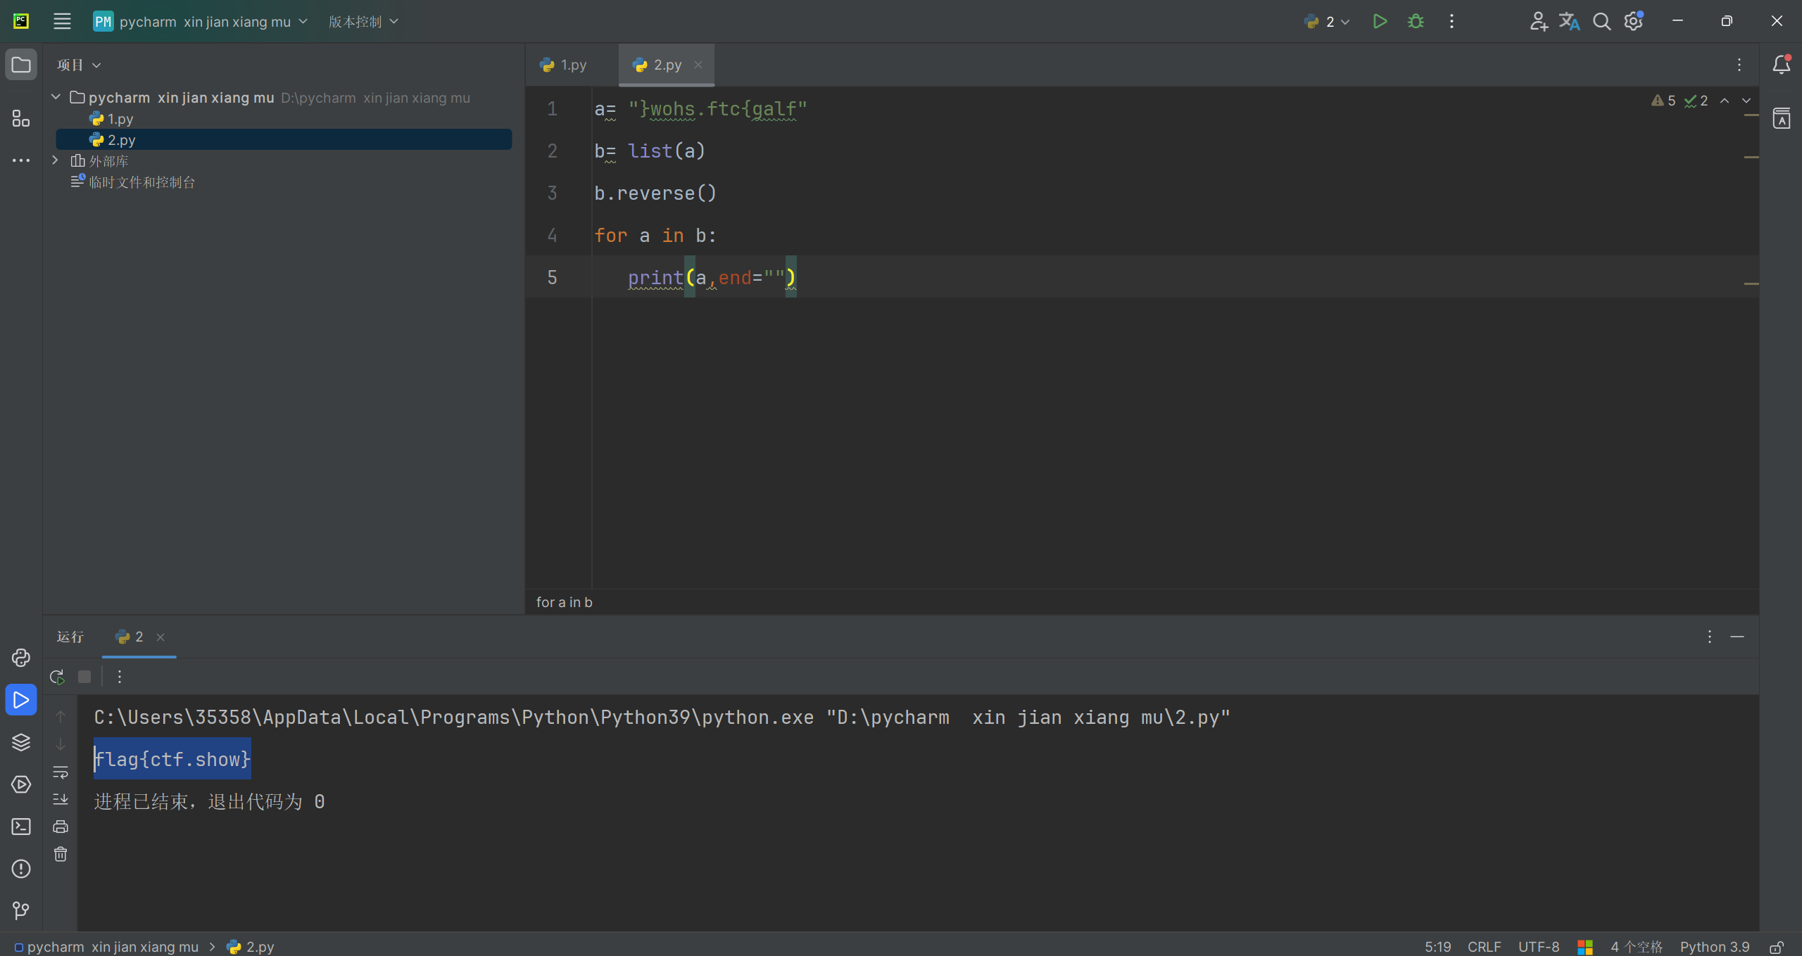Open Code With Me collaboration icon
The height and width of the screenshot is (956, 1802).
click(1538, 21)
